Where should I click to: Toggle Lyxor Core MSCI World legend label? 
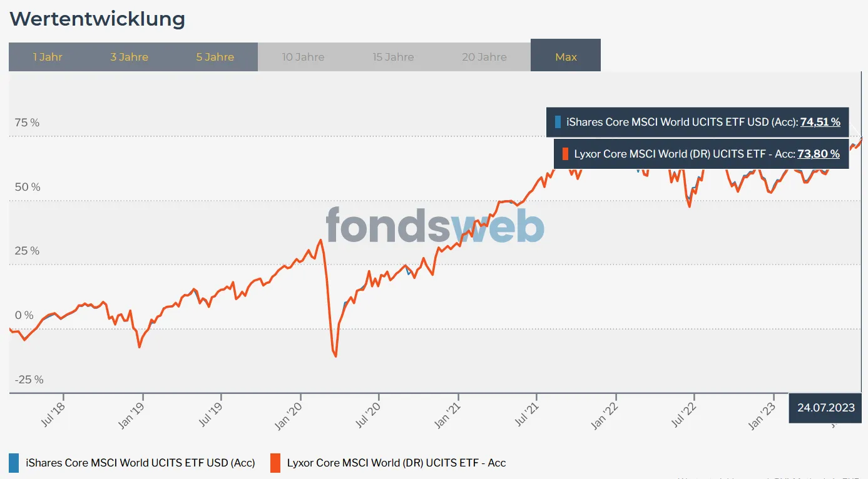(x=397, y=463)
